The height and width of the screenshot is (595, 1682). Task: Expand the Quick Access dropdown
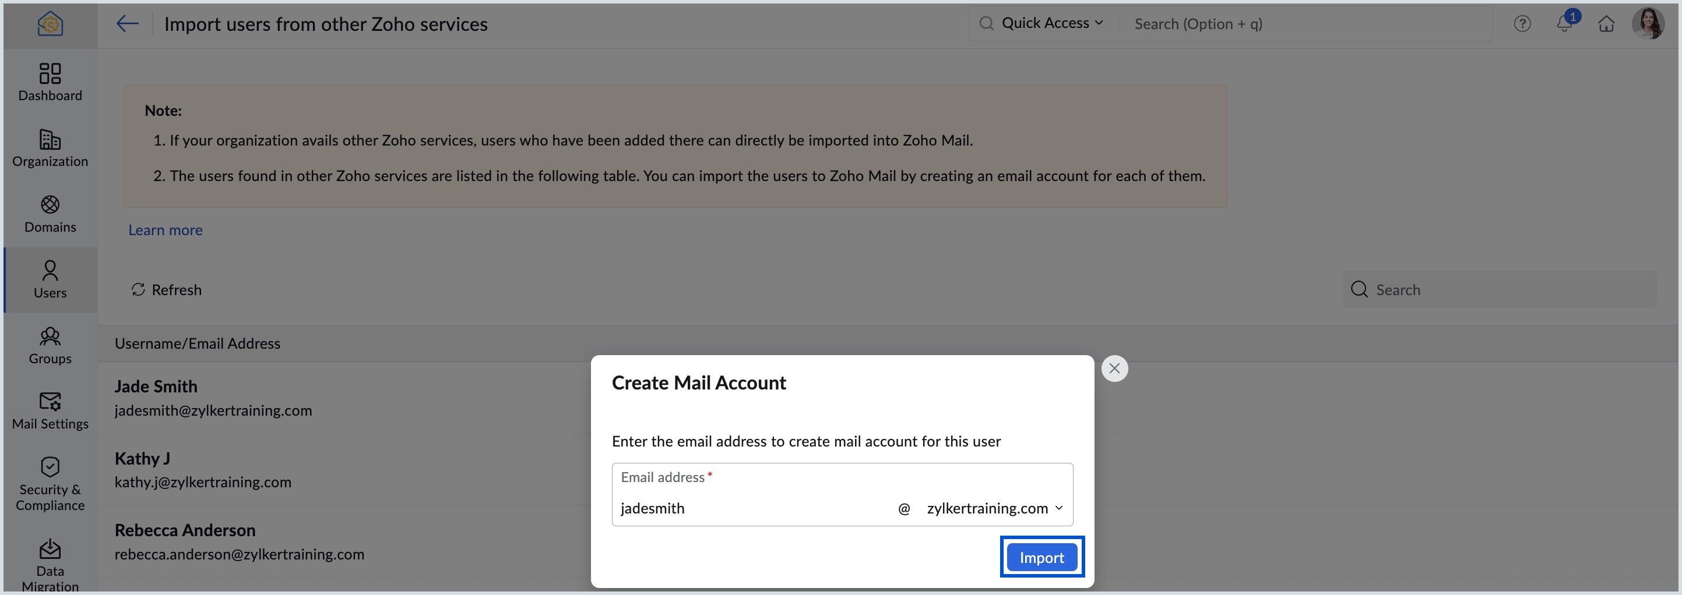(1052, 23)
